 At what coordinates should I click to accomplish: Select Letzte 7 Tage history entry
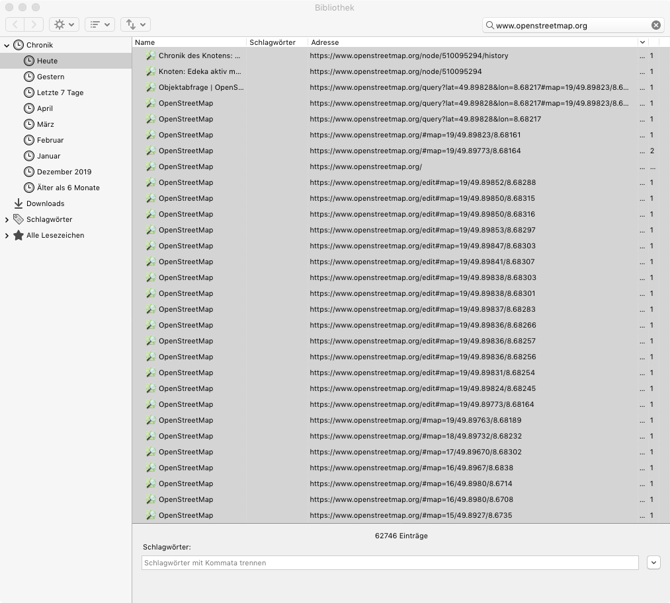tap(65, 92)
